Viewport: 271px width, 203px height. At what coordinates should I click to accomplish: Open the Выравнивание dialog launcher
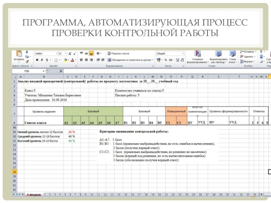click(x=153, y=66)
